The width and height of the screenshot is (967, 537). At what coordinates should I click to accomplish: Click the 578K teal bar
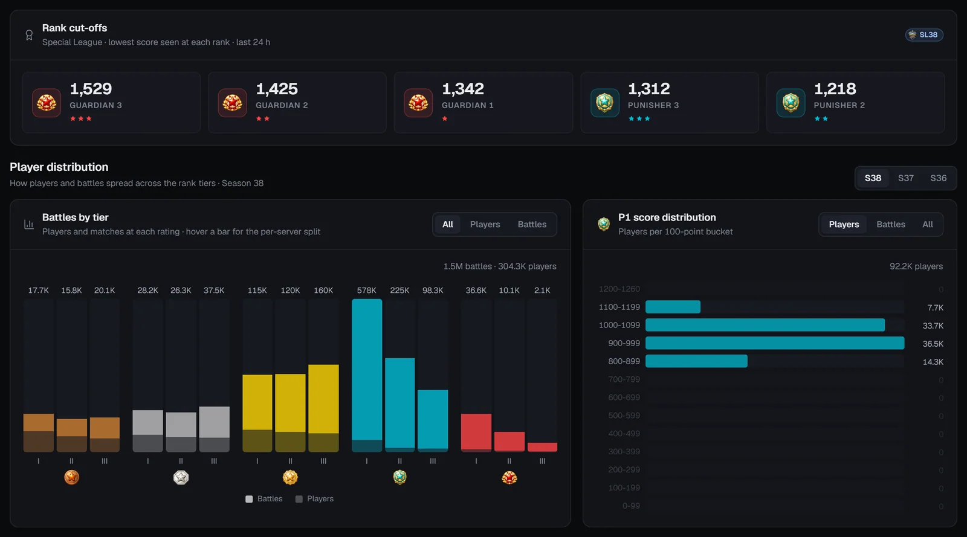pyautogui.click(x=367, y=375)
